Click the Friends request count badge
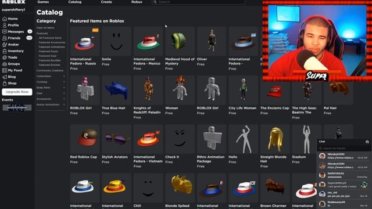The image size is (372, 209). tap(29, 38)
